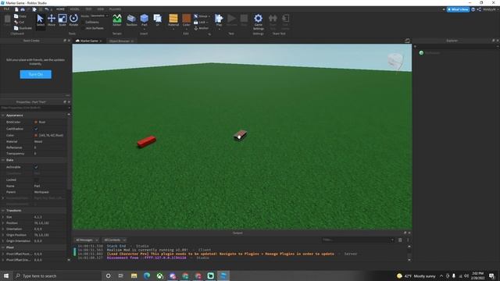
Task: Click the Output filter text field
Action: pyautogui.click(x=358, y=240)
